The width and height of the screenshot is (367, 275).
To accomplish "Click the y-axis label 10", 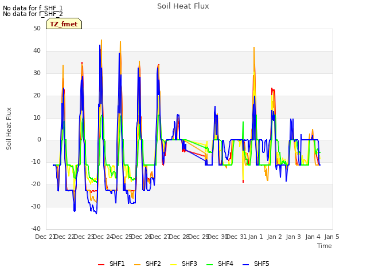I will 37,117.
